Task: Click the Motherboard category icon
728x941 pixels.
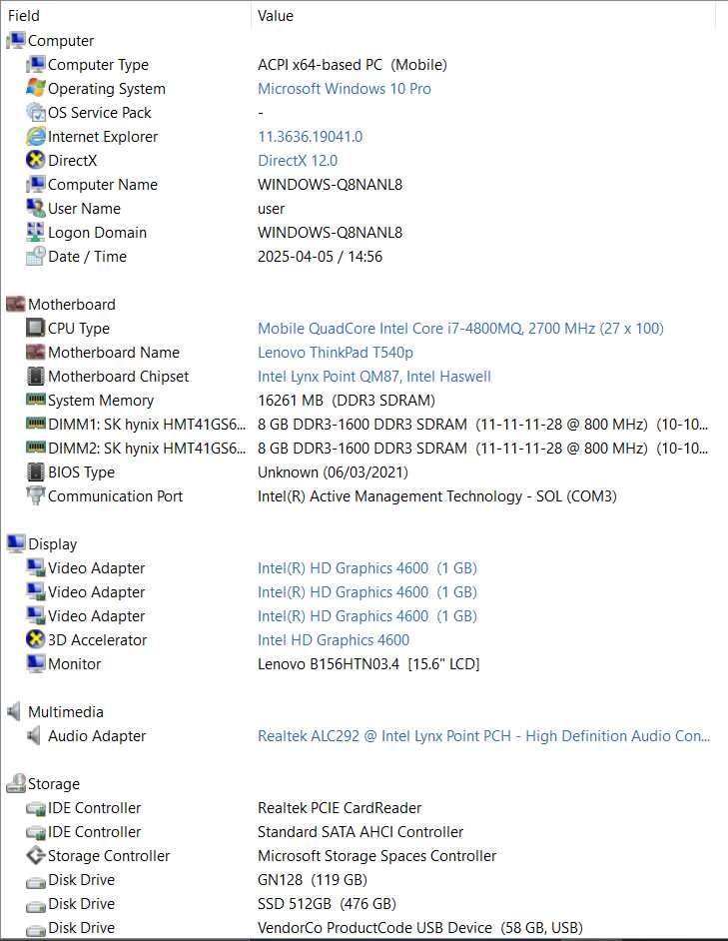Action: click(16, 305)
